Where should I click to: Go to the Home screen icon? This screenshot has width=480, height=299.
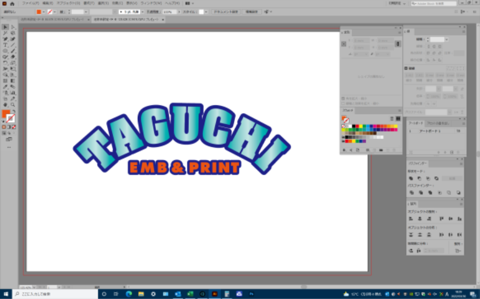[x=12, y=4]
